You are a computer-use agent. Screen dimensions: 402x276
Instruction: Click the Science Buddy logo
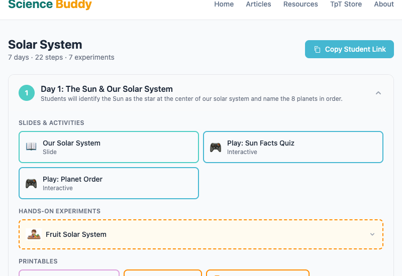(50, 5)
